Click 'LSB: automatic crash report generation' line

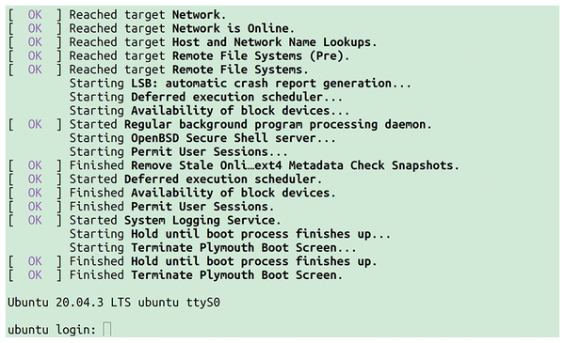(240, 84)
